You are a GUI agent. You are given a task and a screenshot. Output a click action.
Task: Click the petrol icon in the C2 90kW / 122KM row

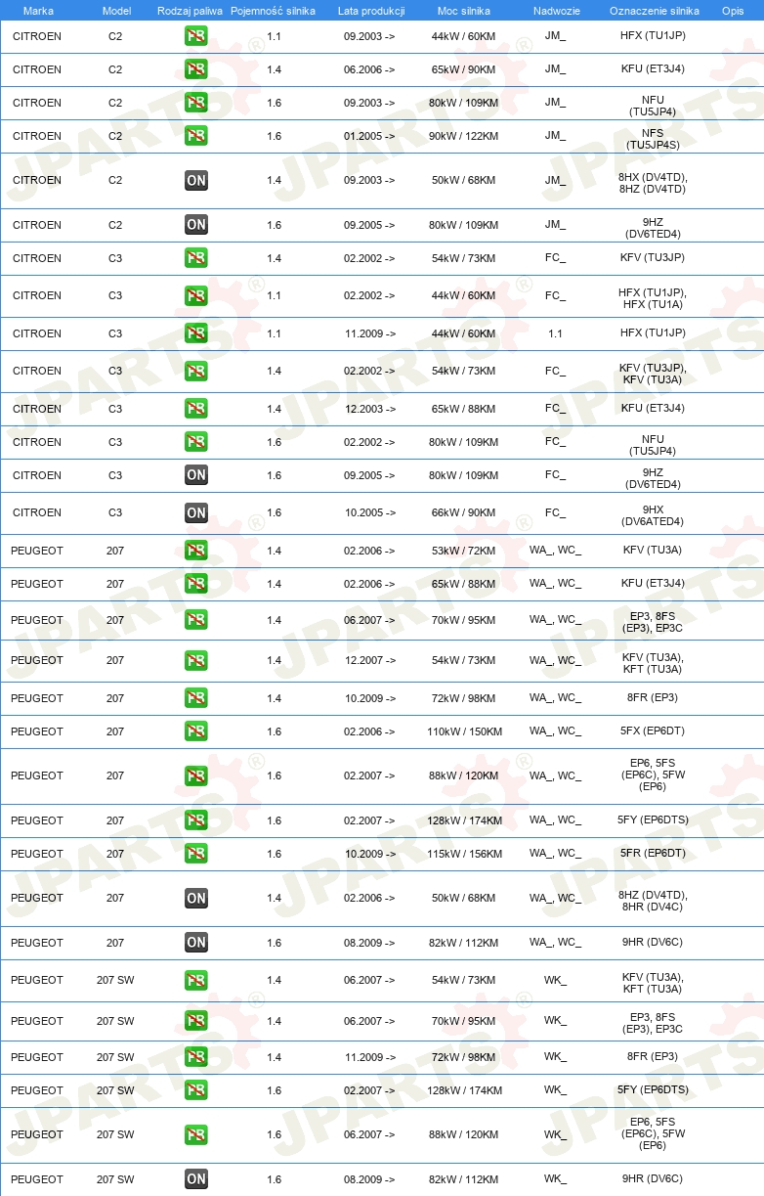pos(196,136)
